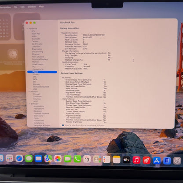This screenshot has height=183, width=183.
Task: Select Thunderbolt/USB4 in the sidebar
Action: tap(41, 87)
